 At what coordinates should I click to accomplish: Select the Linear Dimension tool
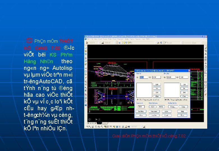[87, 127]
